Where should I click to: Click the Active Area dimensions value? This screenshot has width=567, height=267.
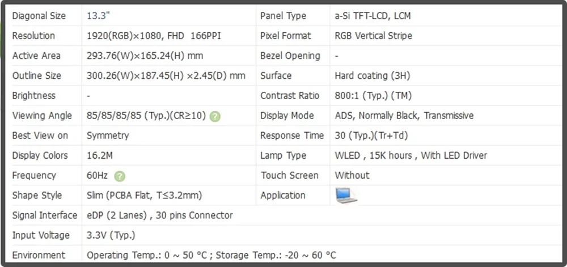145,56
